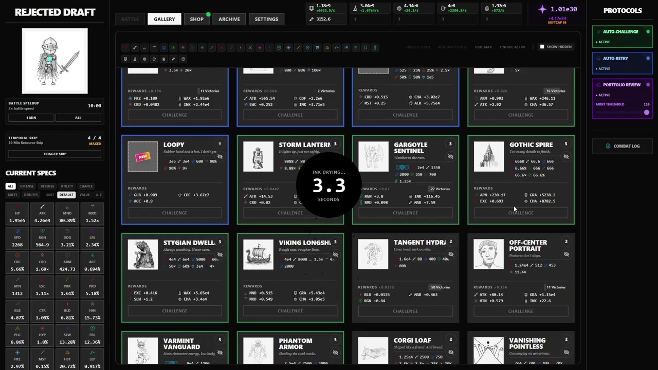This screenshot has width=658, height=370.
Task: Select Default spec sorting
Action: point(66,195)
